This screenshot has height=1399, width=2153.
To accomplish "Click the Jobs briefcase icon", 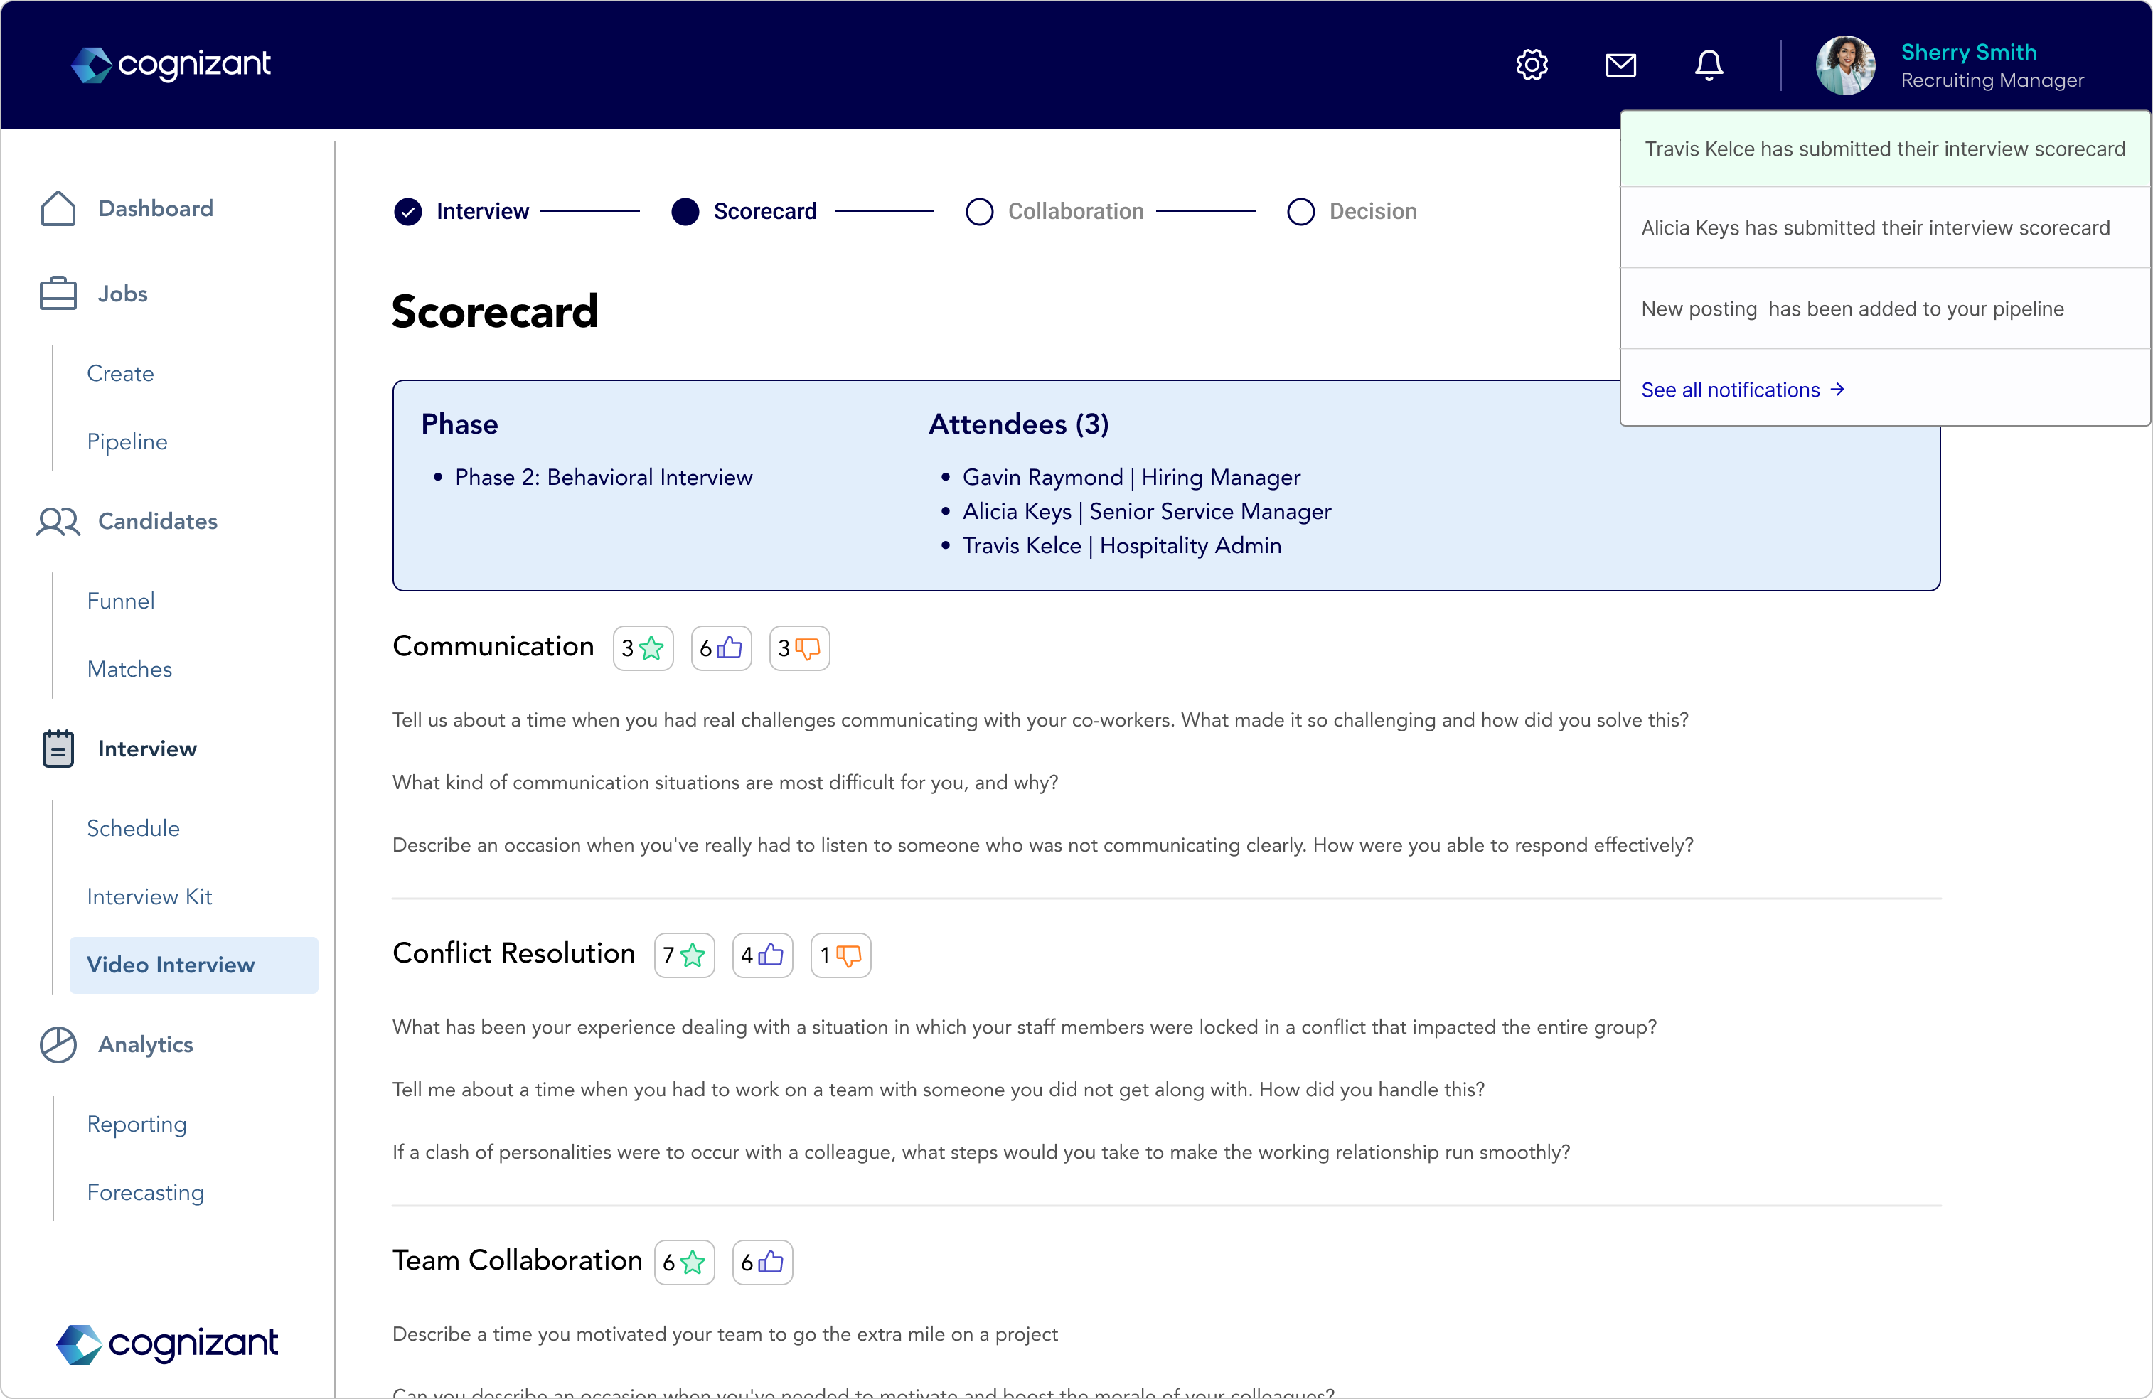I will [58, 293].
